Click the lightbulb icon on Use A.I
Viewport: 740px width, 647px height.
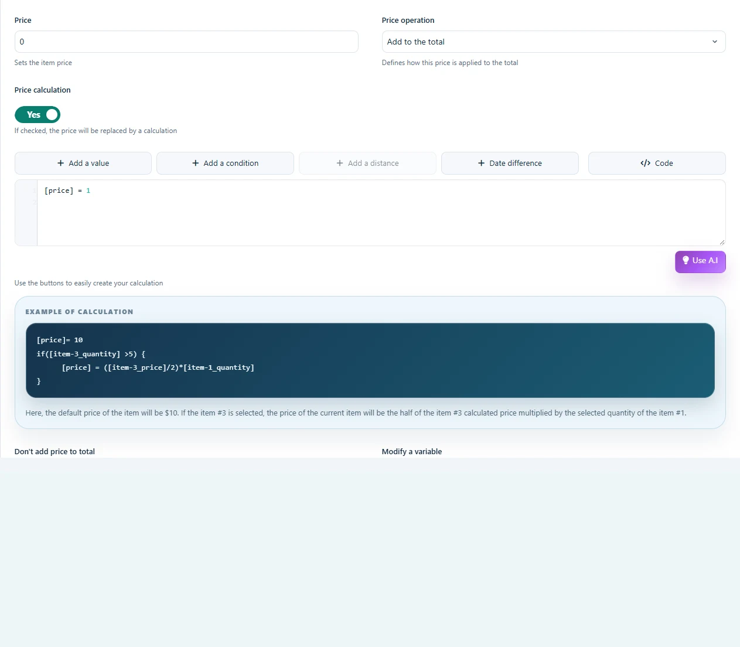(x=686, y=261)
